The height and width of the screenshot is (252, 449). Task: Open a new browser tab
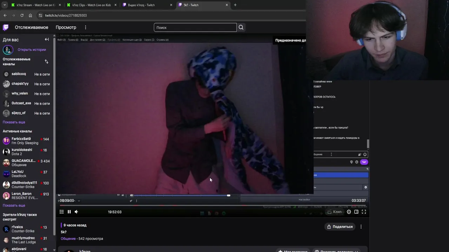(x=235, y=5)
